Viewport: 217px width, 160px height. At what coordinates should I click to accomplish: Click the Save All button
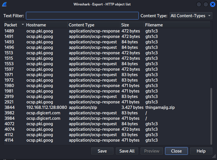pyautogui.click(x=127, y=151)
